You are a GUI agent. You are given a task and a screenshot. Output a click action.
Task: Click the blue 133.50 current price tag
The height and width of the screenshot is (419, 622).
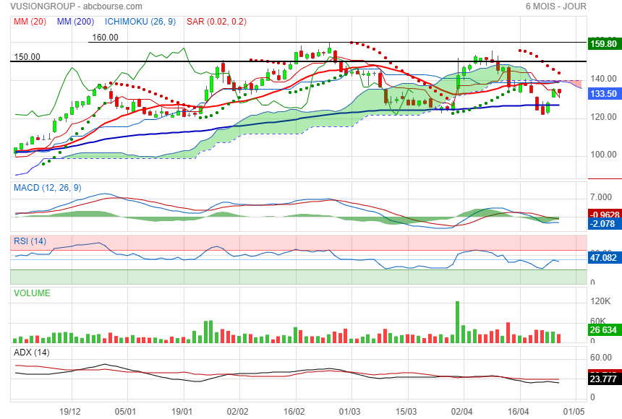coord(603,93)
